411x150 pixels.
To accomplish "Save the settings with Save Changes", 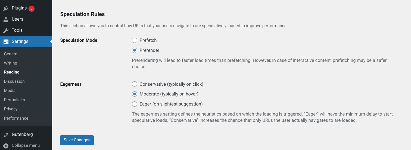I will pos(77,140).
